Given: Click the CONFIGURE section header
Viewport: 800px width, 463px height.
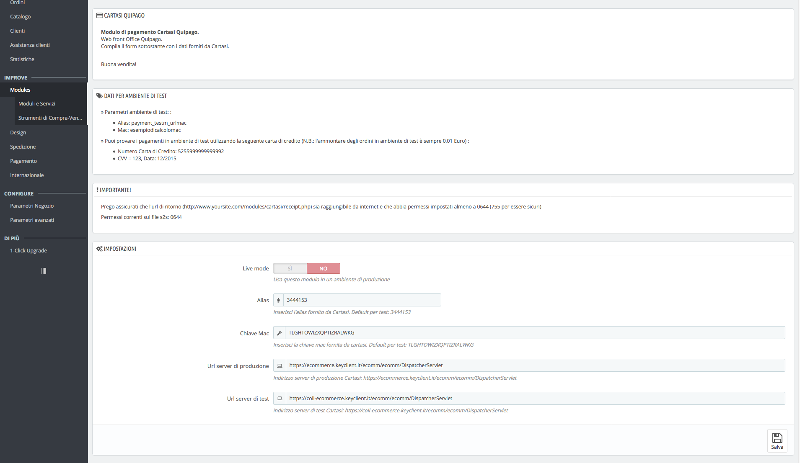Looking at the screenshot, I should click(19, 194).
